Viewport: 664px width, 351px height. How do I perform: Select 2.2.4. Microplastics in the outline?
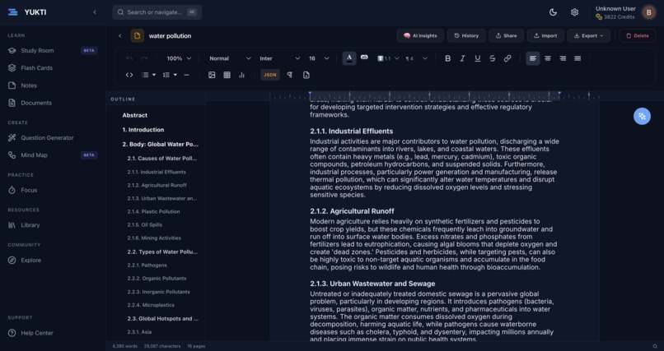tap(150, 305)
